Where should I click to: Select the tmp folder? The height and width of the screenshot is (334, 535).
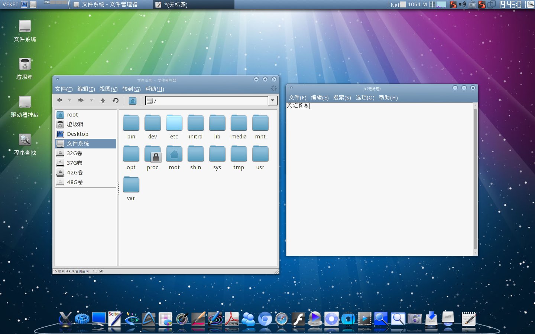239,158
